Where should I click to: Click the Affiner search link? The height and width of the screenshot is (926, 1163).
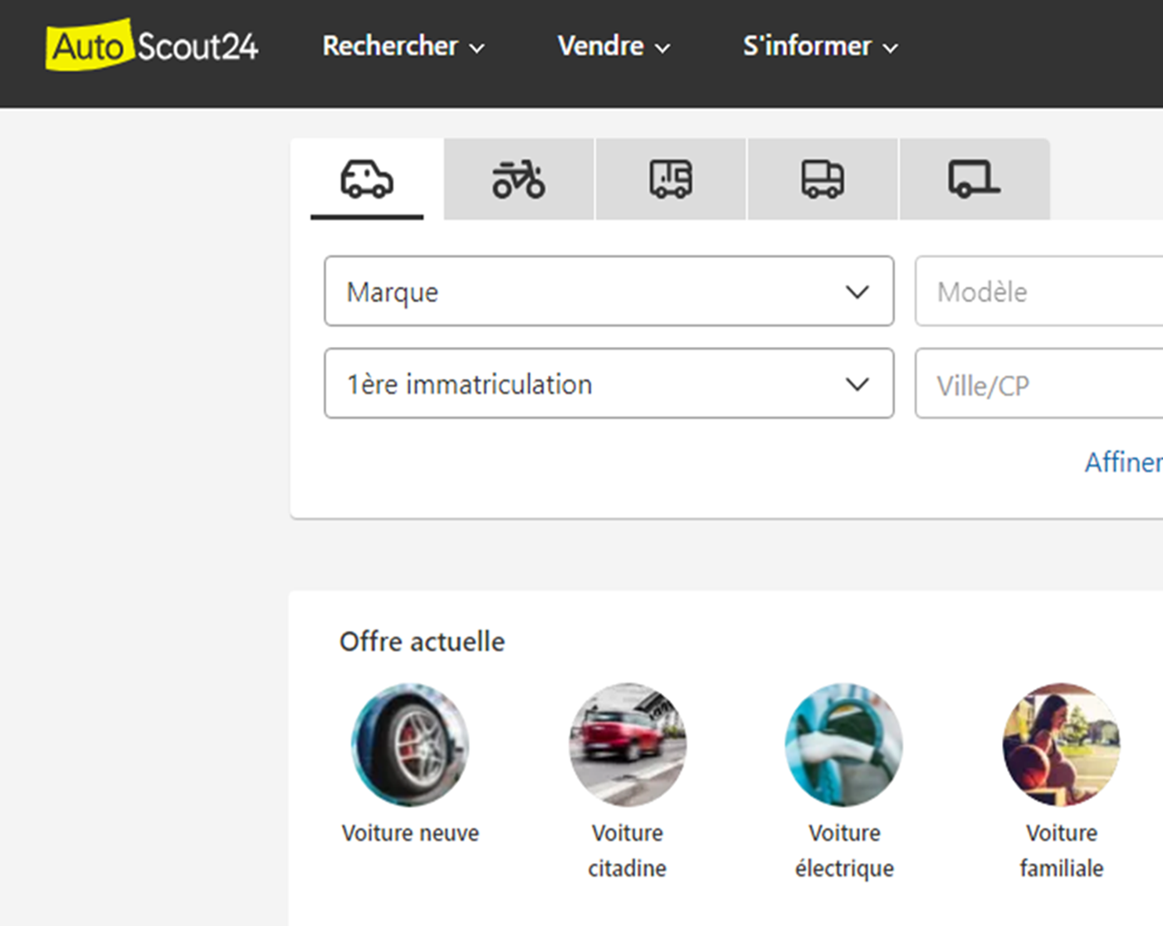pos(1122,462)
